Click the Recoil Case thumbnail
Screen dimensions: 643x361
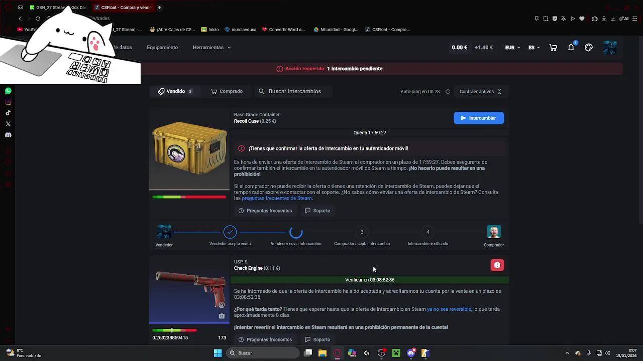pyautogui.click(x=189, y=150)
